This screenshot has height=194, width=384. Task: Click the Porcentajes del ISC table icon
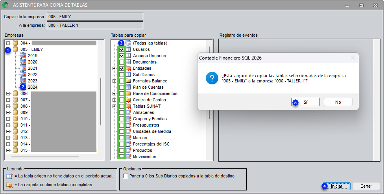(x=128, y=144)
